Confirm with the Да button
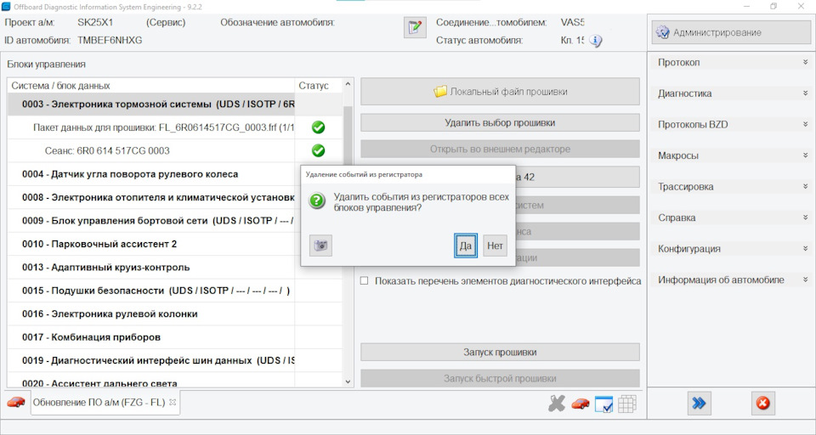816x435 pixels. click(x=465, y=246)
